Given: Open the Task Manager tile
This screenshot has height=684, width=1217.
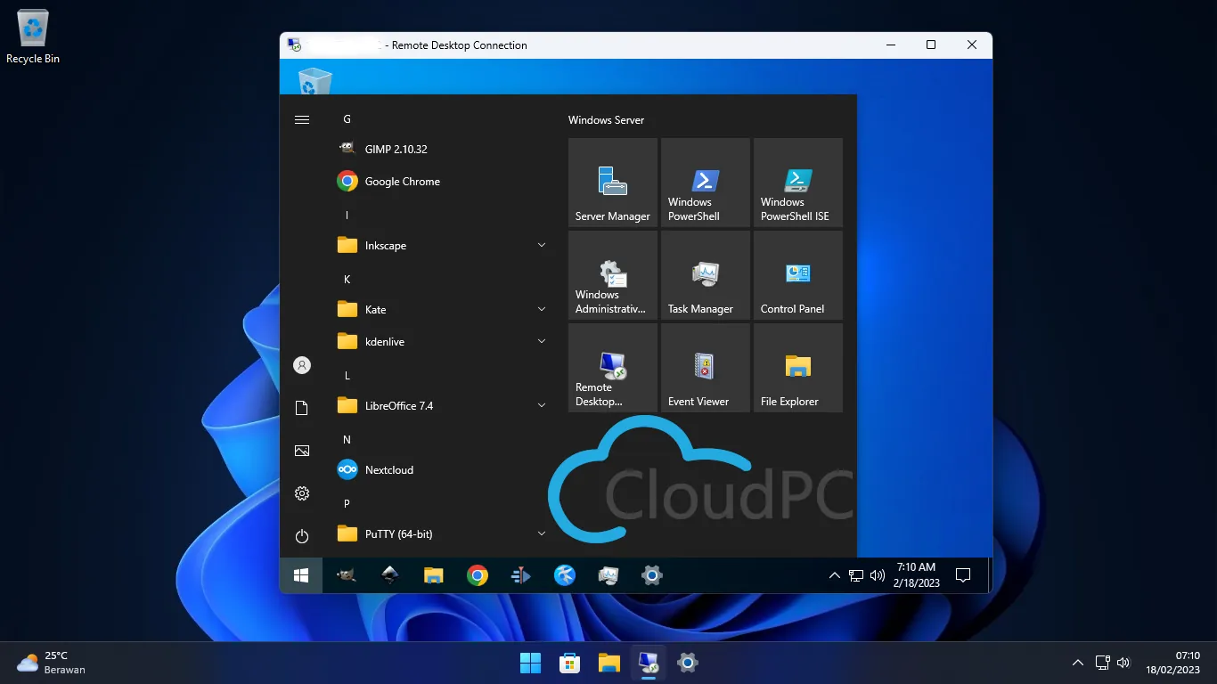Looking at the screenshot, I should tap(706, 275).
